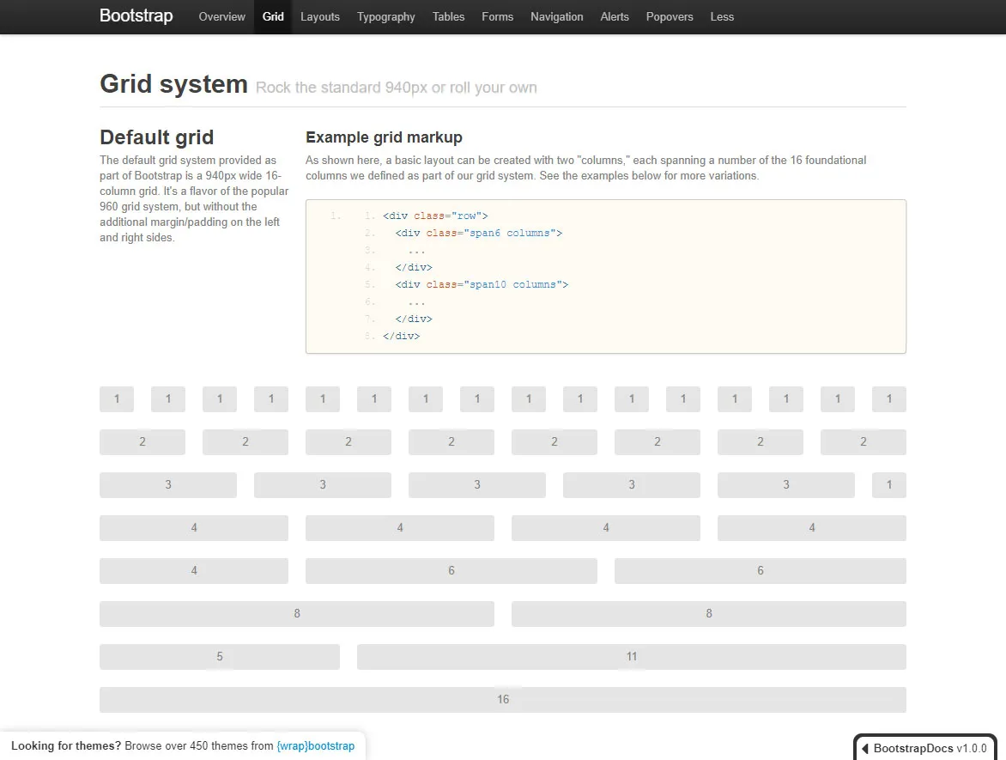
Task: Click the 16-column grid block
Action: (x=503, y=700)
